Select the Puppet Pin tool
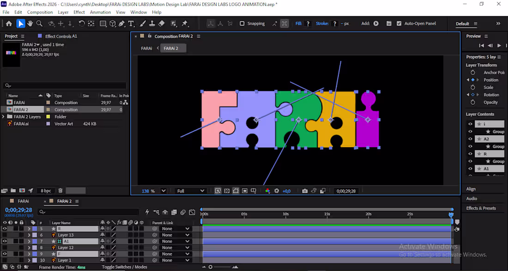This screenshot has height=271, width=508. coord(185,24)
